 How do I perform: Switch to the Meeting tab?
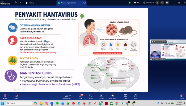(30, 3)
